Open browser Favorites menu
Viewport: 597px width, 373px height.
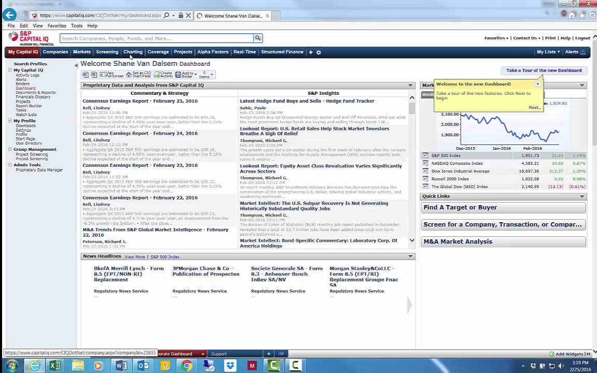tap(56, 25)
